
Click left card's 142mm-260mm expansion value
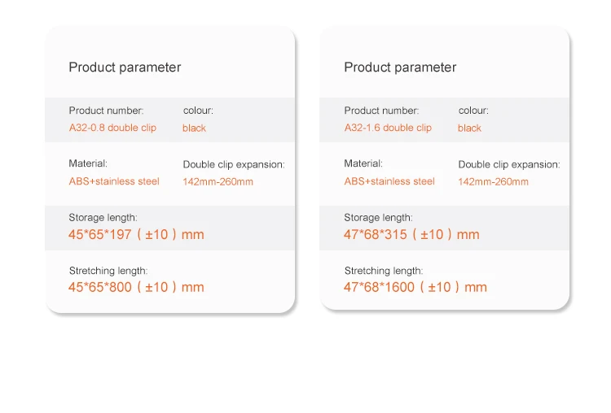218,181
